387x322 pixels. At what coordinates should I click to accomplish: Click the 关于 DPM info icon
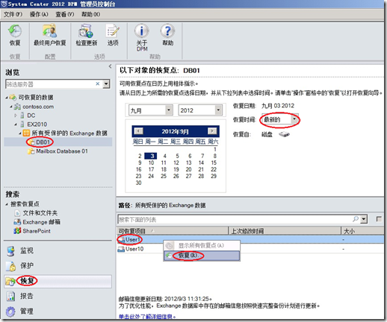(x=142, y=31)
